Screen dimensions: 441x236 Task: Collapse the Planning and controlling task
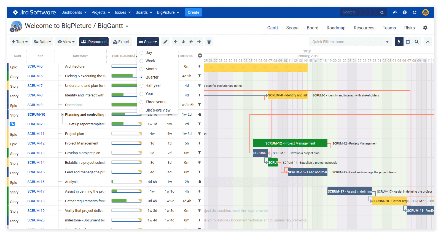click(x=63, y=115)
